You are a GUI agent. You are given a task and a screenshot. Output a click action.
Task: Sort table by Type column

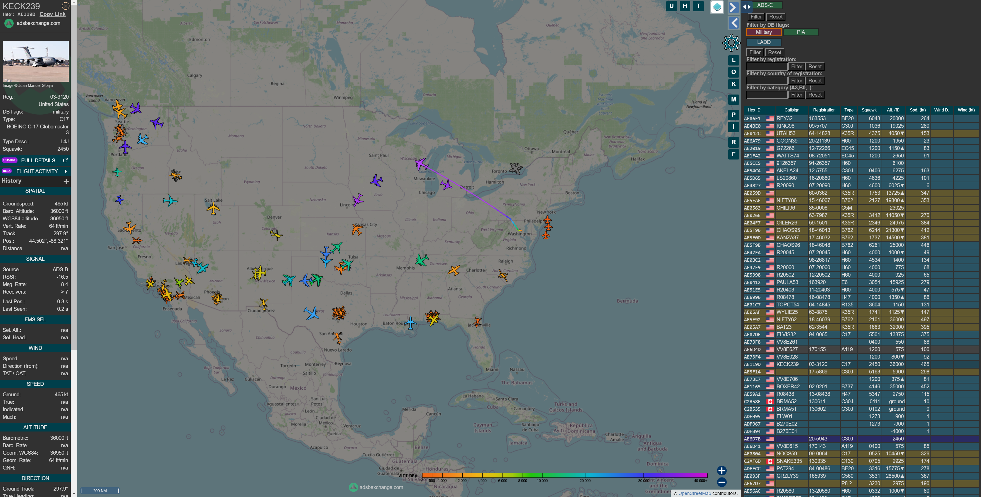coord(849,110)
